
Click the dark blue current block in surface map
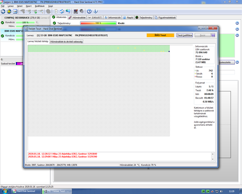(x=169, y=52)
